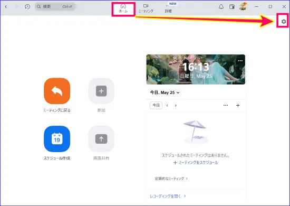Go forward with the right arrow
The image size is (290, 206).
[17, 7]
